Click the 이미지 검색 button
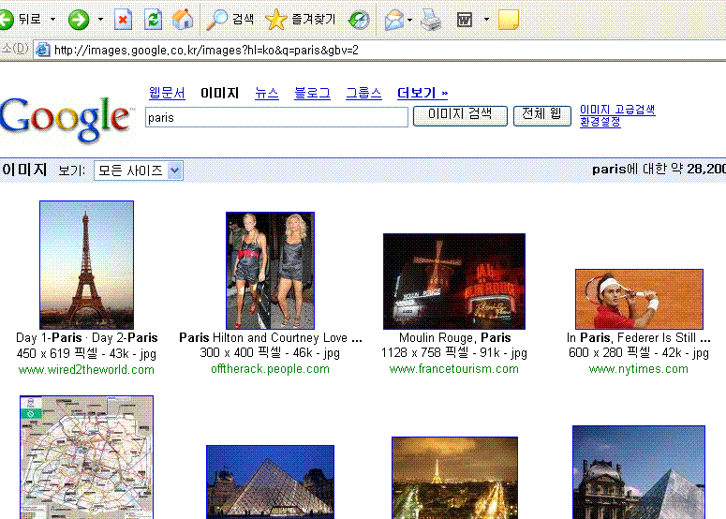 (x=460, y=115)
